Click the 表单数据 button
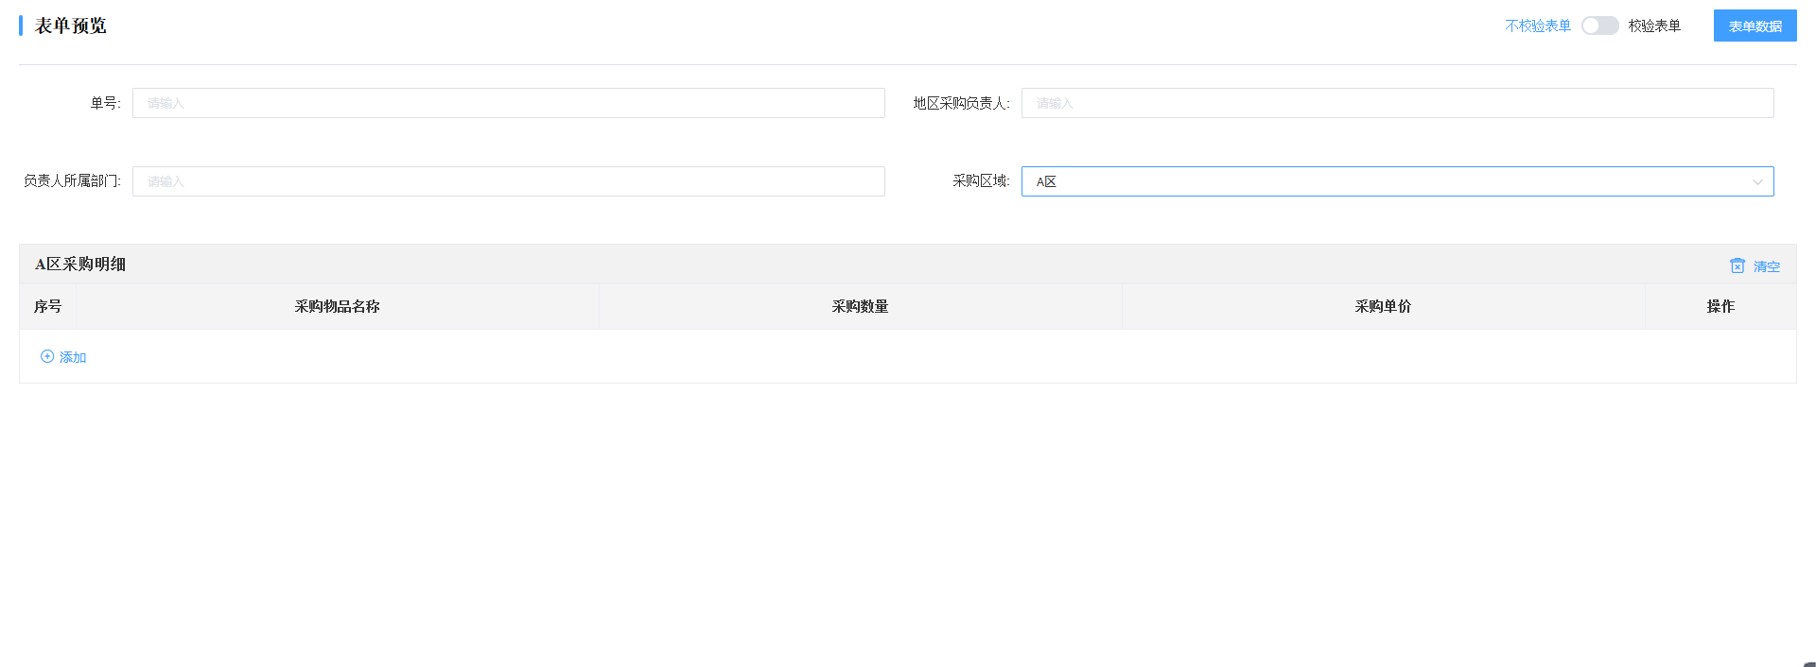 tap(1755, 26)
